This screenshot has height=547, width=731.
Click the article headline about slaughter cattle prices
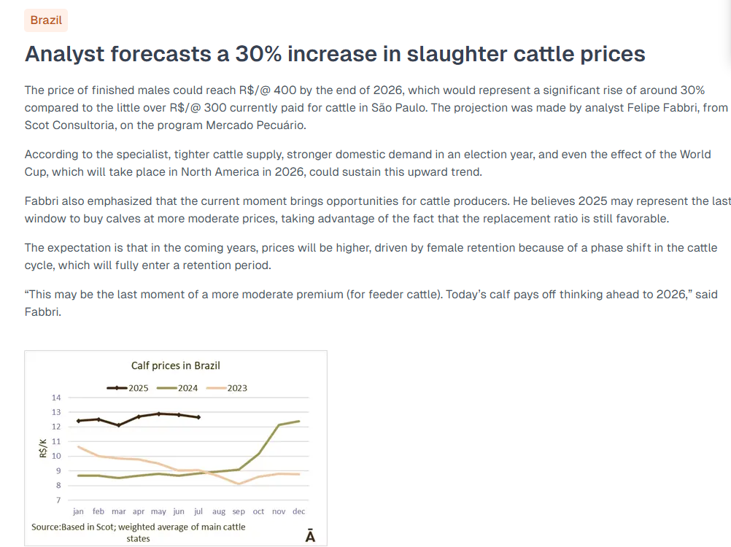click(335, 54)
